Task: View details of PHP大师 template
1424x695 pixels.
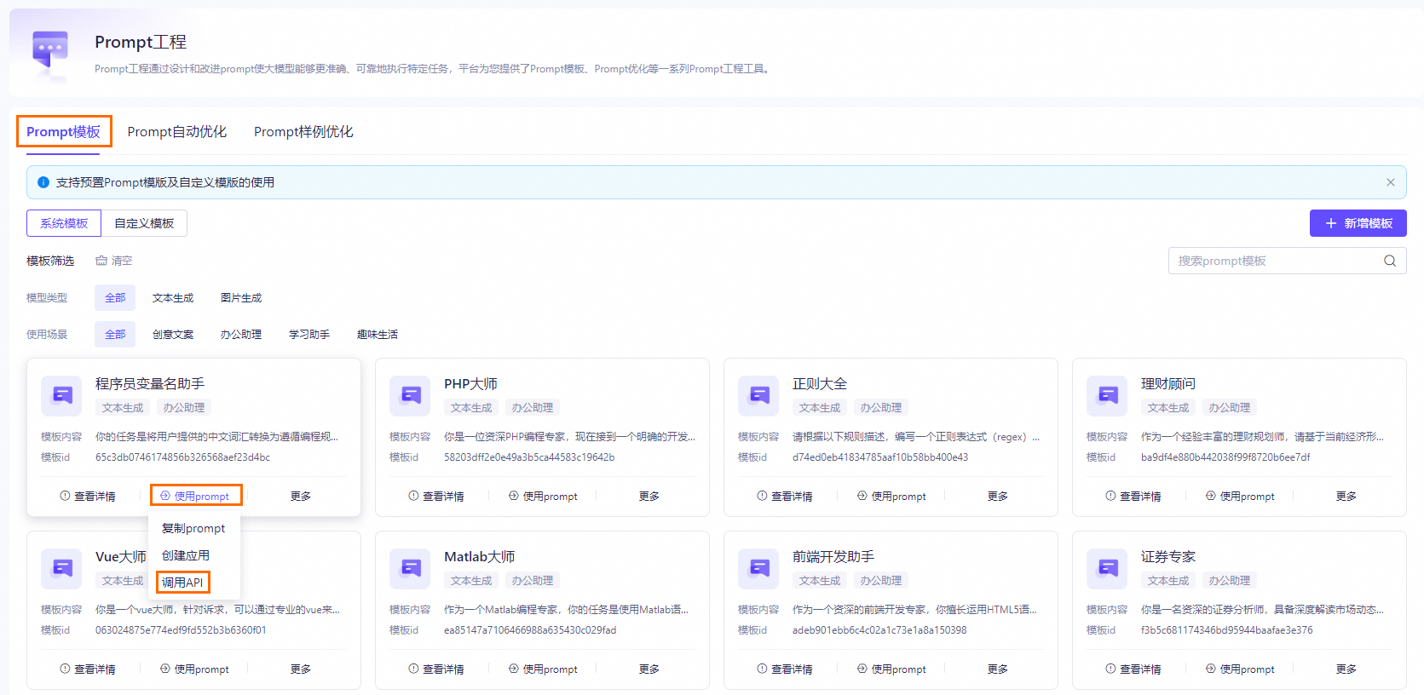Action: pyautogui.click(x=436, y=496)
